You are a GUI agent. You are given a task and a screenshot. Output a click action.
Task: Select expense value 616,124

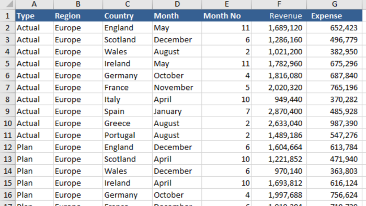[x=335, y=183]
